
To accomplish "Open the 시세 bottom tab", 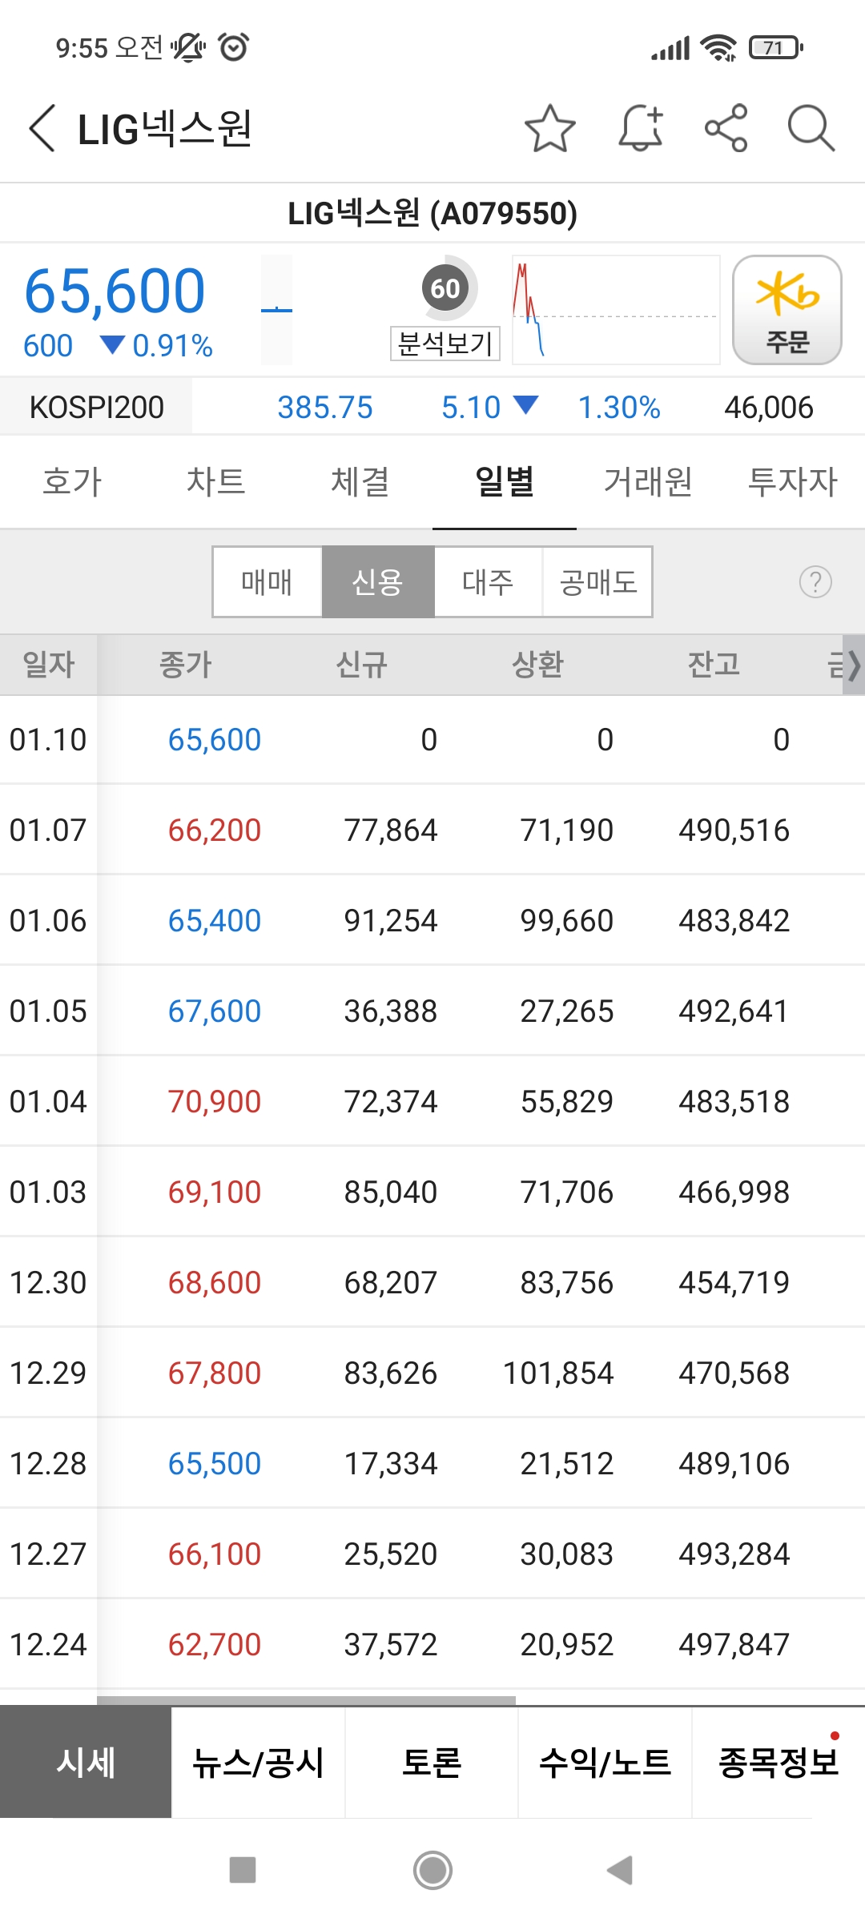I will tap(86, 1762).
